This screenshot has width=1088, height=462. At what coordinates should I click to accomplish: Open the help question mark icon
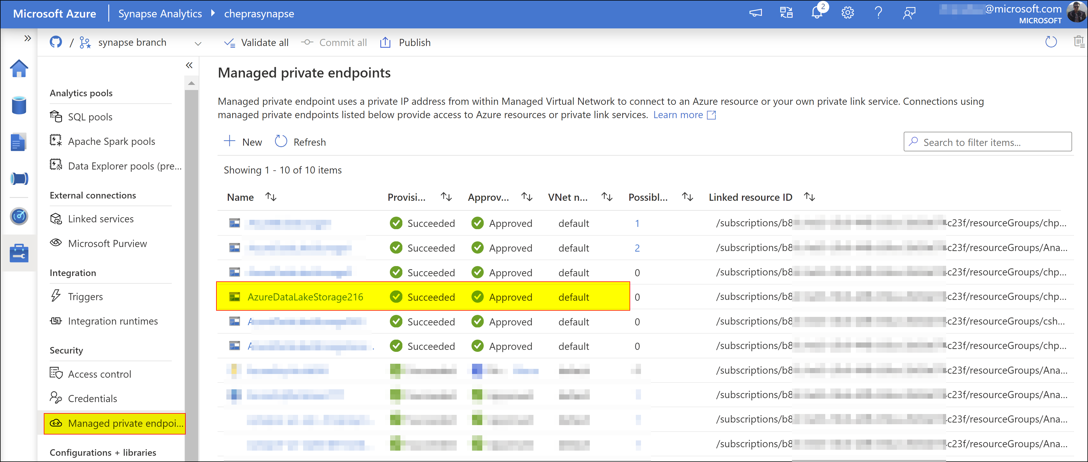(x=878, y=13)
